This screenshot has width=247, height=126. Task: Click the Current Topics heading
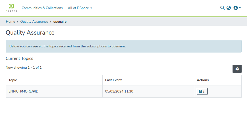point(19,58)
